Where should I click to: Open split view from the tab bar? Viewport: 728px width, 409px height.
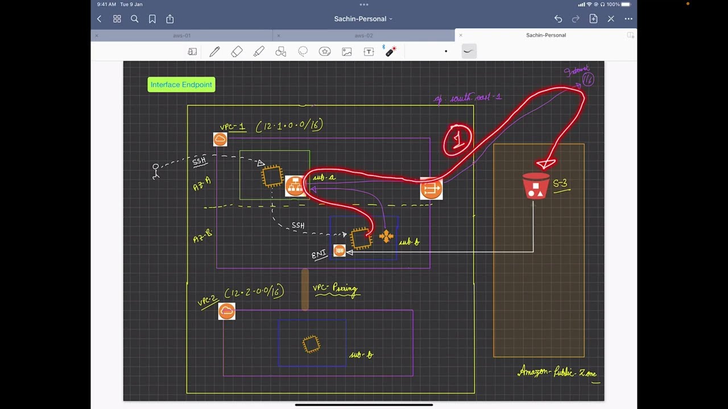630,35
